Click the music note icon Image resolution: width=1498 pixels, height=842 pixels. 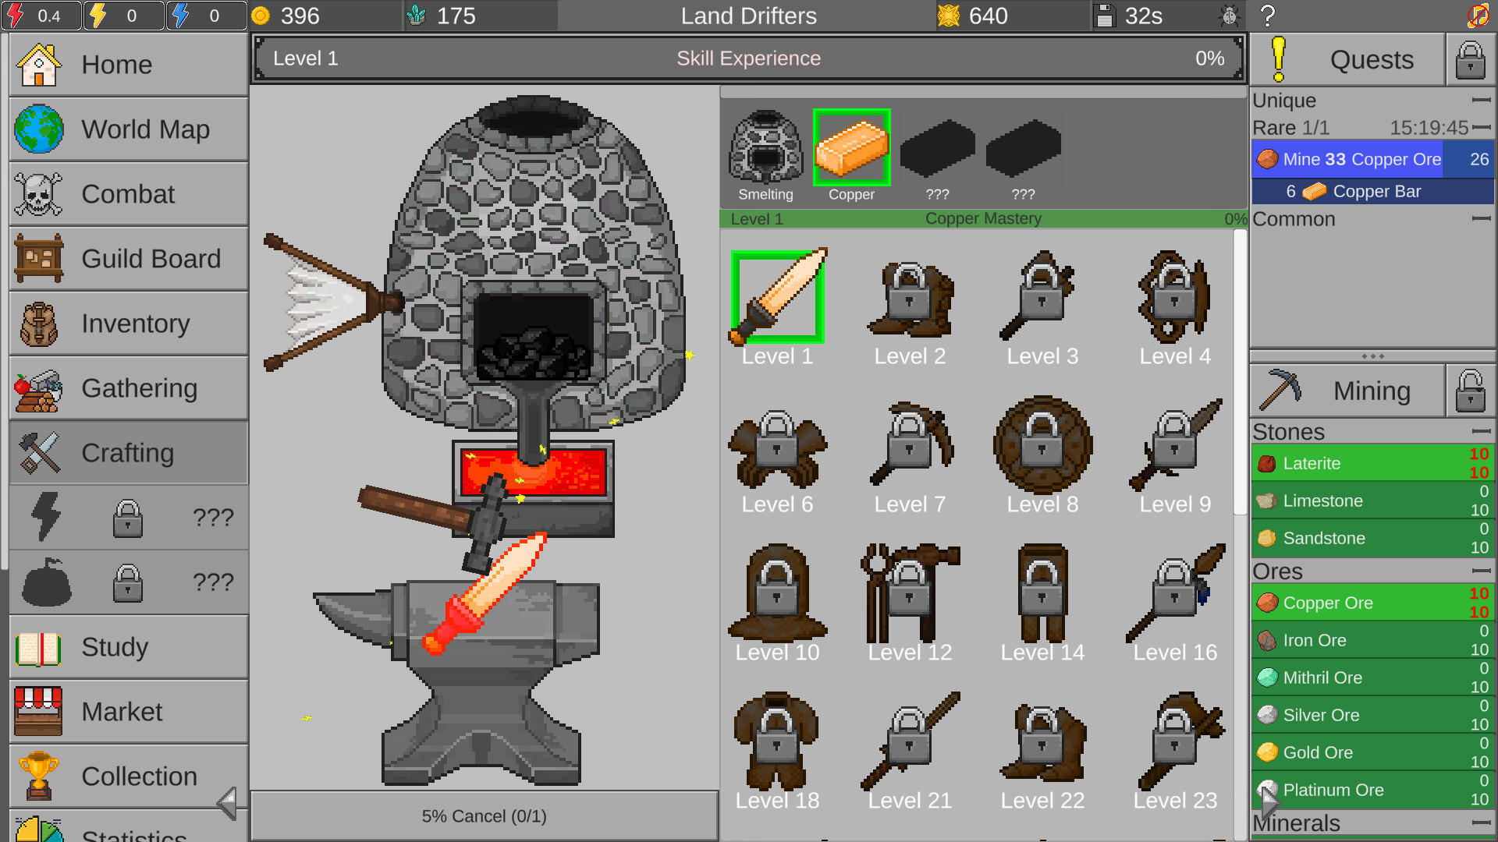click(1478, 15)
